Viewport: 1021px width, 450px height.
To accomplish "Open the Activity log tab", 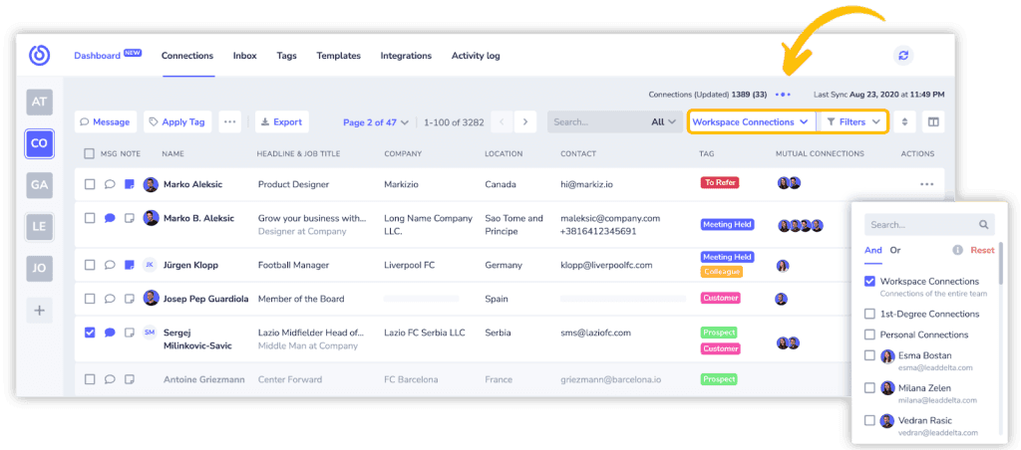I will [x=476, y=56].
